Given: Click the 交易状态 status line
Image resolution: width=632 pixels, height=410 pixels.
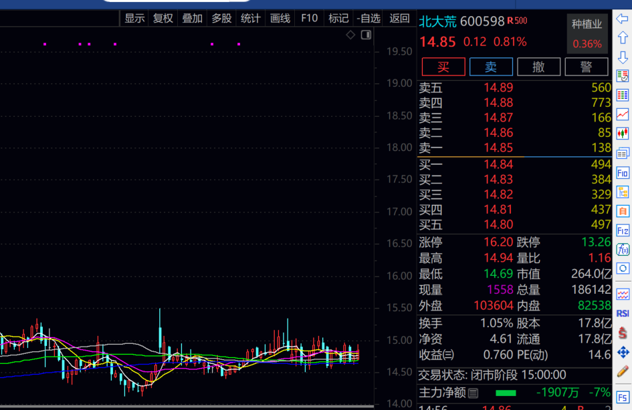Looking at the screenshot, I should (492, 375).
